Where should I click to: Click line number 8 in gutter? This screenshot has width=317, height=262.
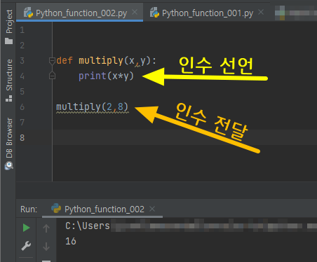tap(22, 138)
